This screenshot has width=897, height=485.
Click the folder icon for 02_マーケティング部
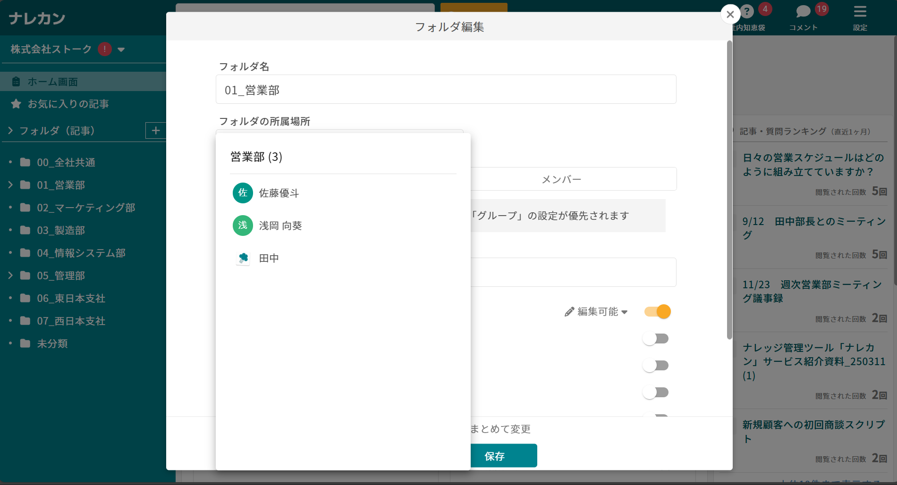coord(25,208)
